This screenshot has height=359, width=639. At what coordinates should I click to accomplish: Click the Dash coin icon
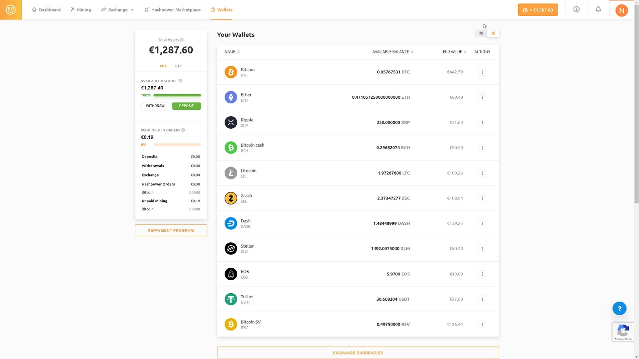pyautogui.click(x=231, y=223)
